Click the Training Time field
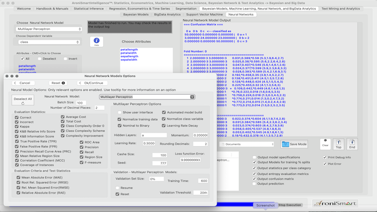The width and height of the screenshot is (377, 212). click(x=203, y=181)
